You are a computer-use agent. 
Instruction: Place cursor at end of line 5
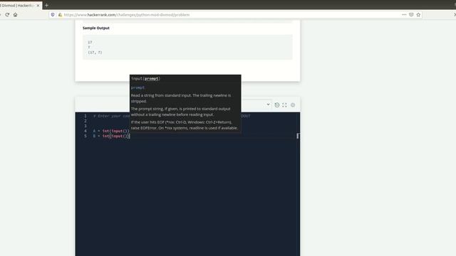pyautogui.click(x=130, y=136)
